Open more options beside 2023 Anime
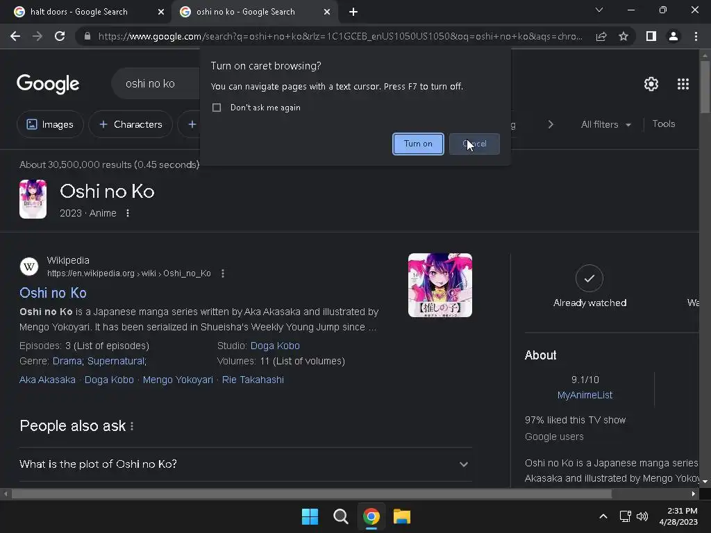The image size is (711, 533). point(128,213)
